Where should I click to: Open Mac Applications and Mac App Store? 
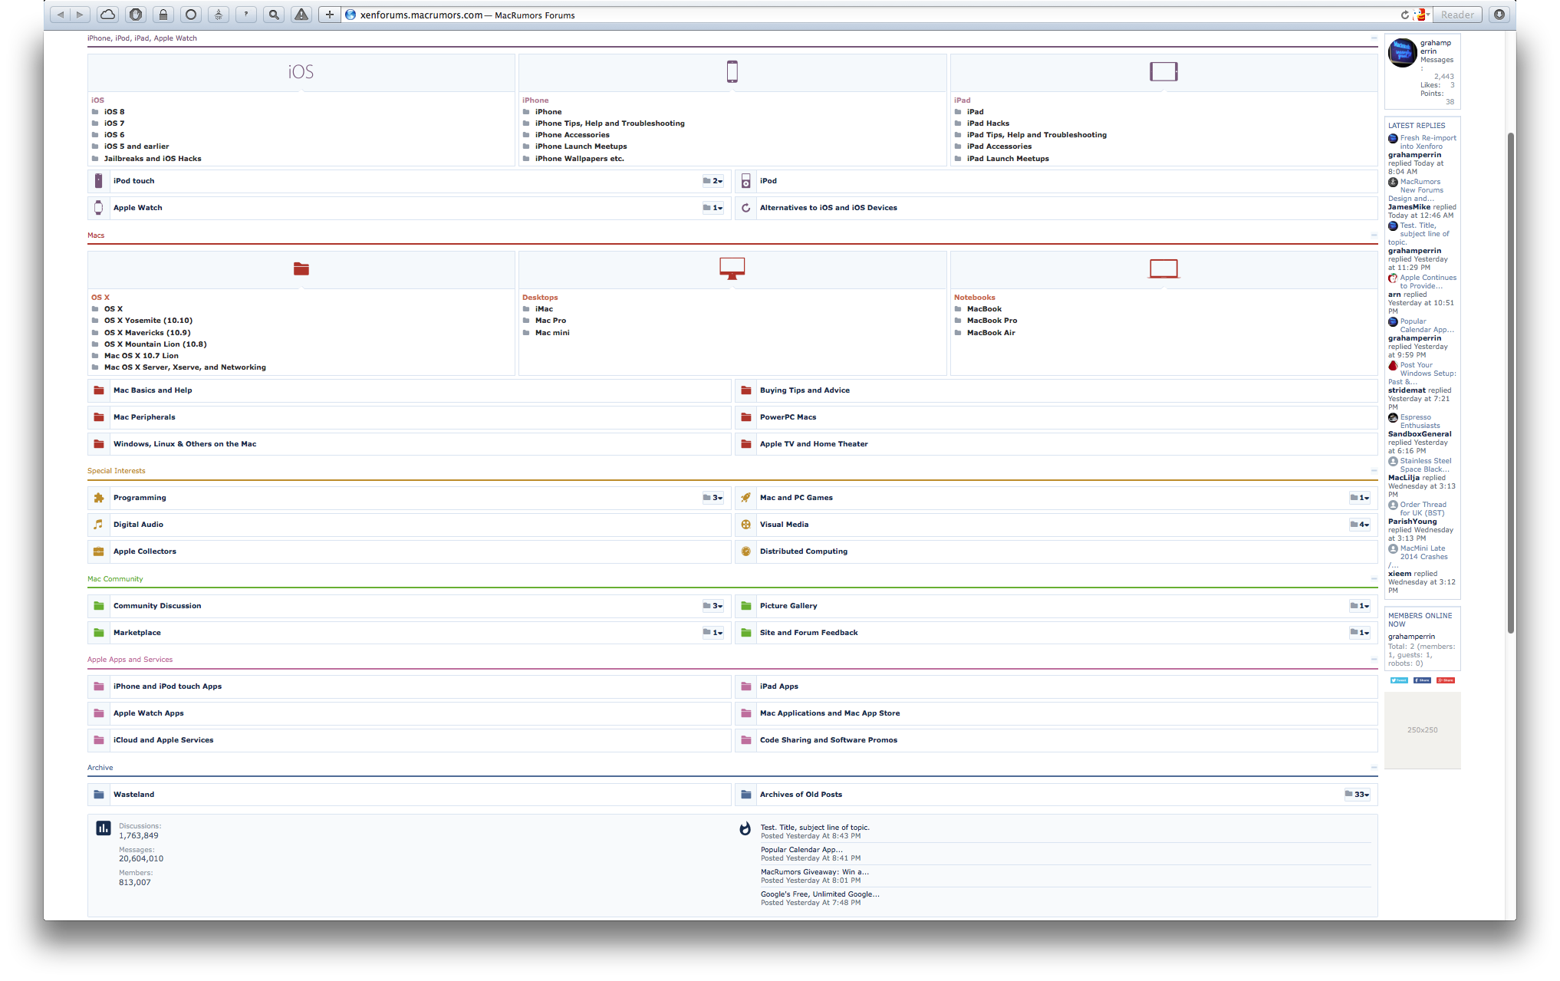pyautogui.click(x=830, y=713)
